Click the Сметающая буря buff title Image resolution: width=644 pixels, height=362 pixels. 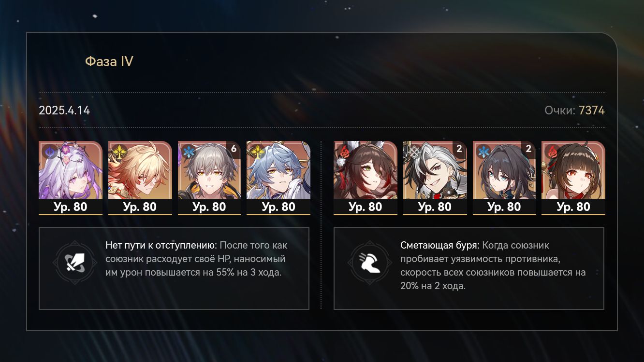tap(439, 245)
